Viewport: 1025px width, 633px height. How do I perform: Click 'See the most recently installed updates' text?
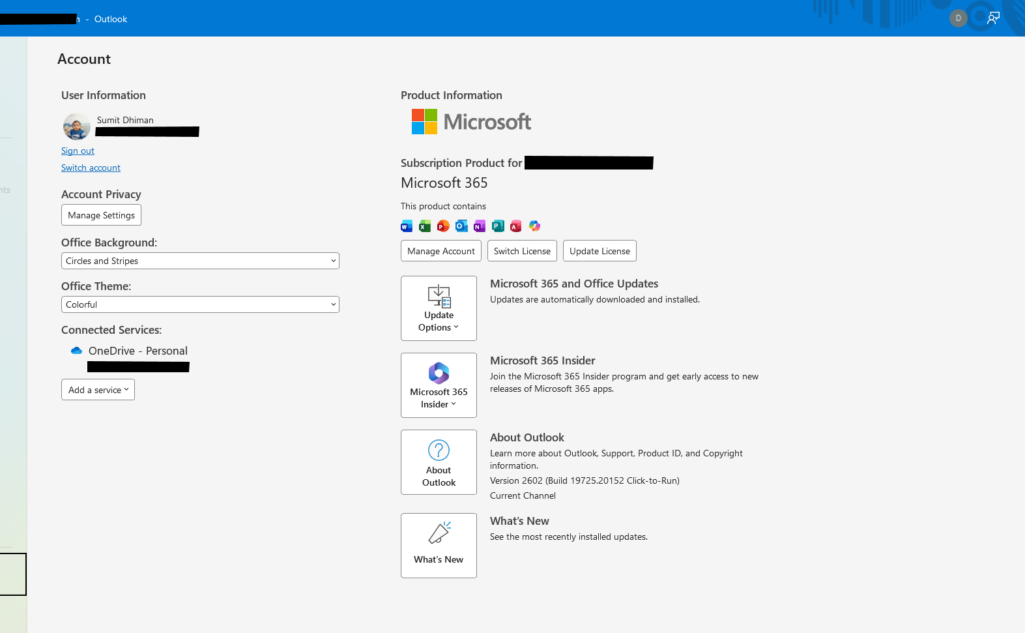pos(569,537)
